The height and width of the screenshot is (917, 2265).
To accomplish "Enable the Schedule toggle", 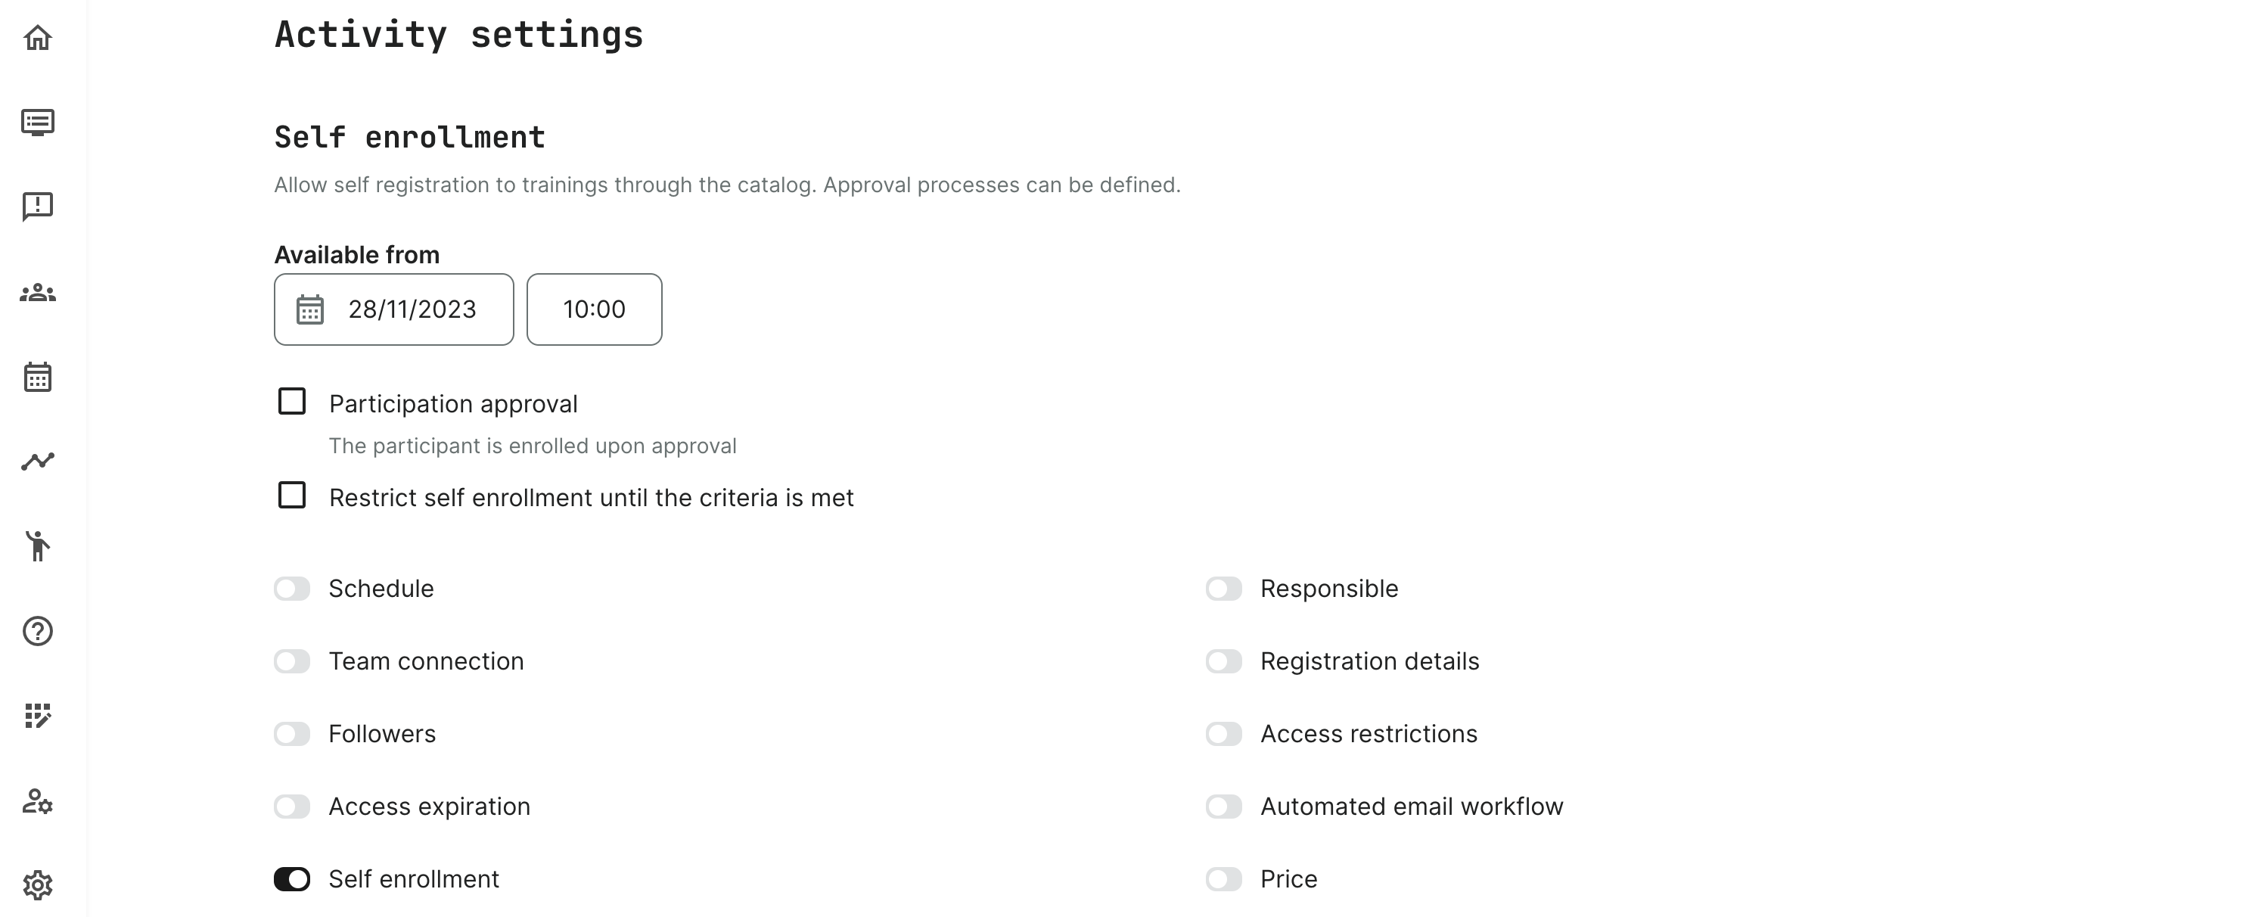I will click(292, 588).
